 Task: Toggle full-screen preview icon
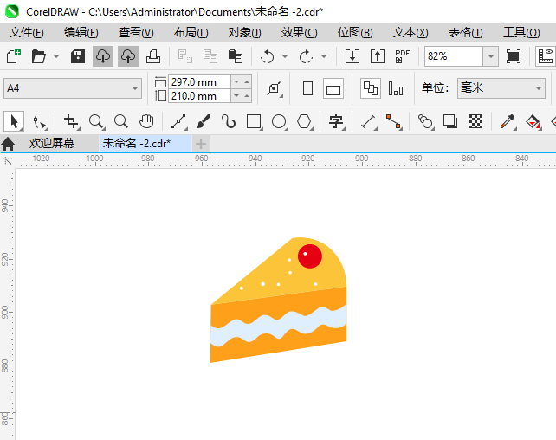(514, 56)
